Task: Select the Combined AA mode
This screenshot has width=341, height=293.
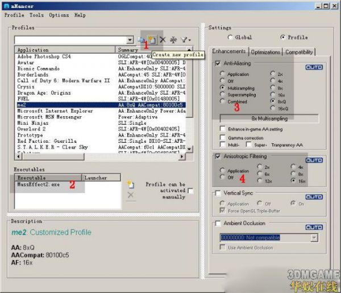Action: pos(222,101)
